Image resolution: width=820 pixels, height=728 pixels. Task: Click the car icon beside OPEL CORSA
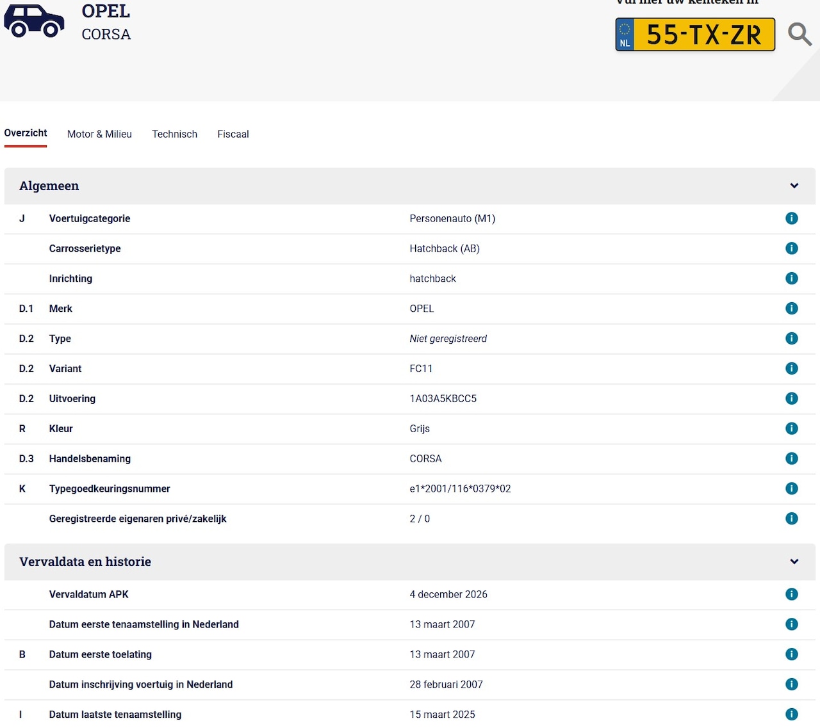pyautogui.click(x=35, y=20)
